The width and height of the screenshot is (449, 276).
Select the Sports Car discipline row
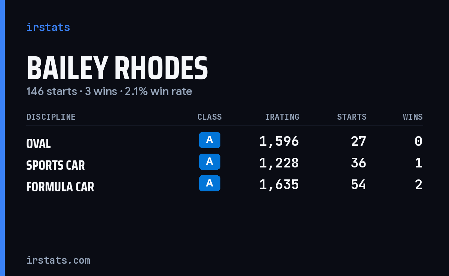point(224,163)
